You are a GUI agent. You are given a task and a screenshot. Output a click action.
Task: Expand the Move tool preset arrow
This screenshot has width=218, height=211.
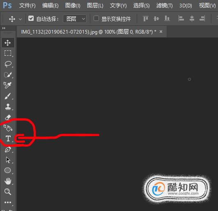pyautogui.click(x=21, y=19)
